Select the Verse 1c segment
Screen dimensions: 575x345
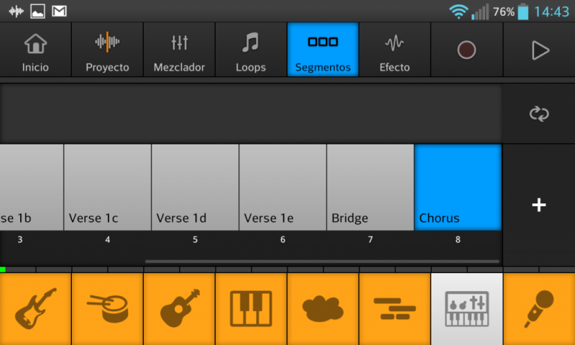pyautogui.click(x=108, y=187)
